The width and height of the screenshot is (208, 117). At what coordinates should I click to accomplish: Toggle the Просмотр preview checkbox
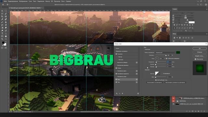195,59
